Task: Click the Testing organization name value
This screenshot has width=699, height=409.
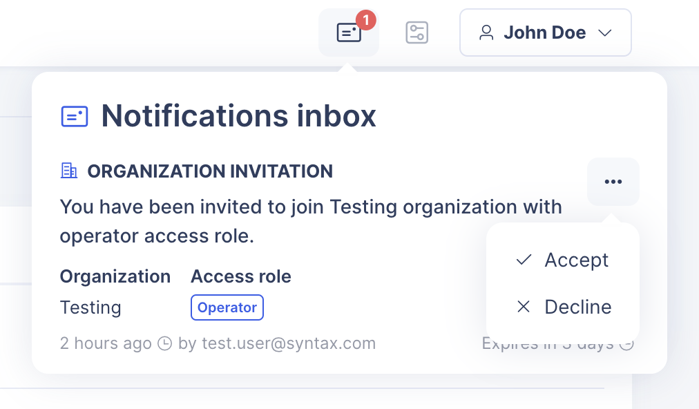Action: pyautogui.click(x=90, y=307)
